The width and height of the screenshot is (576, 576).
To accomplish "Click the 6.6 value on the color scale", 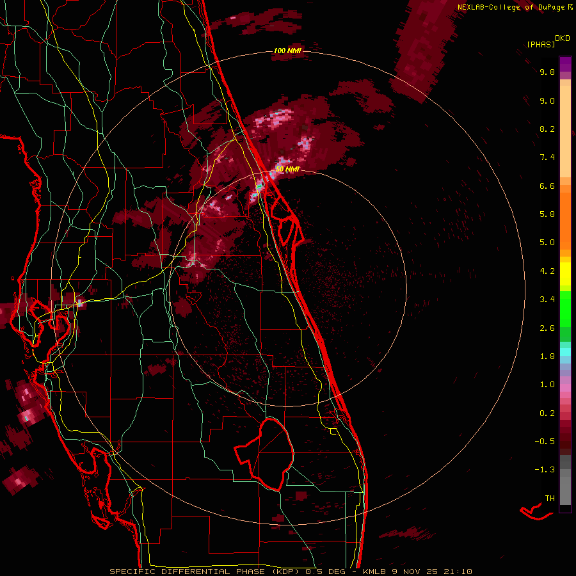I will click(547, 186).
